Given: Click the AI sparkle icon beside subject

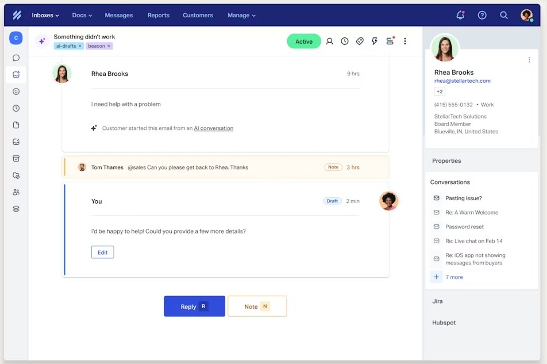Looking at the screenshot, I should point(41,41).
